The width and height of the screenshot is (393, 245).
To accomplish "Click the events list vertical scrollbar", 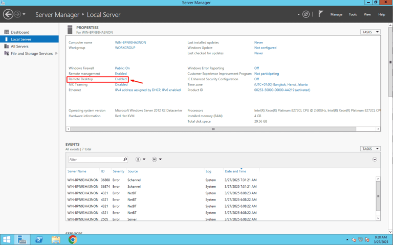I will [x=378, y=196].
